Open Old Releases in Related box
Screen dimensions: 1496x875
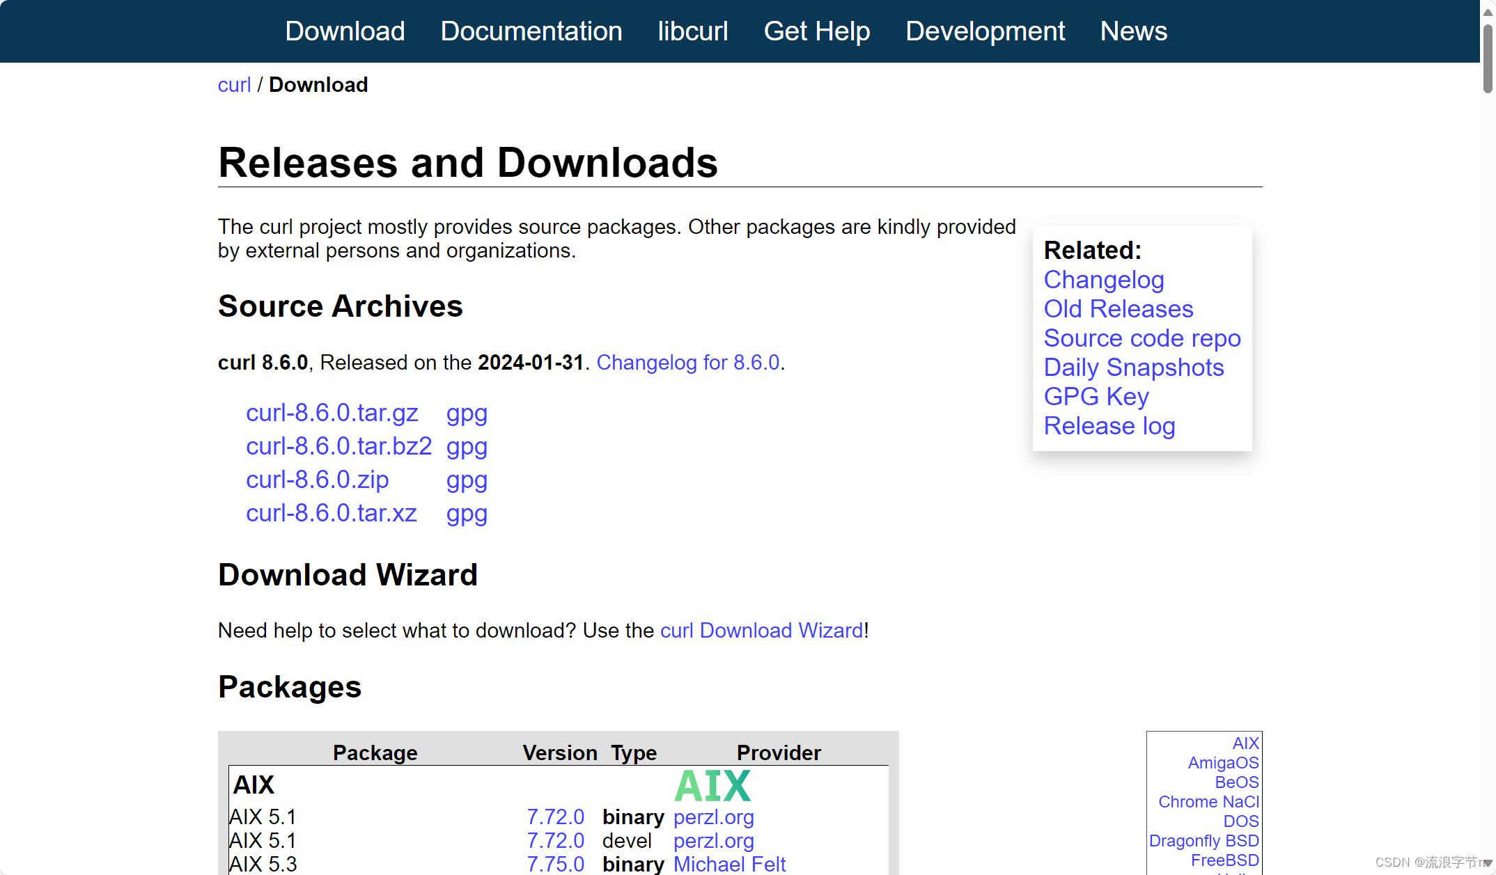1118,309
